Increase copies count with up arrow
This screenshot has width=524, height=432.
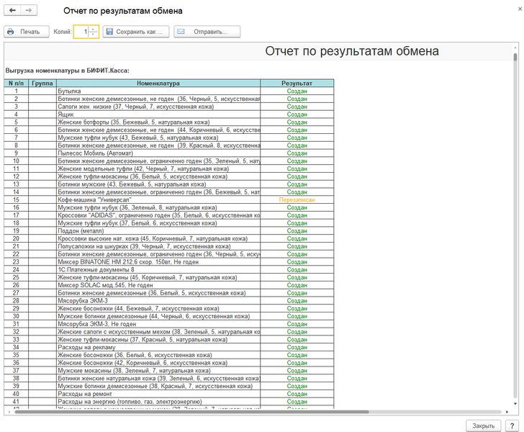[x=94, y=29]
